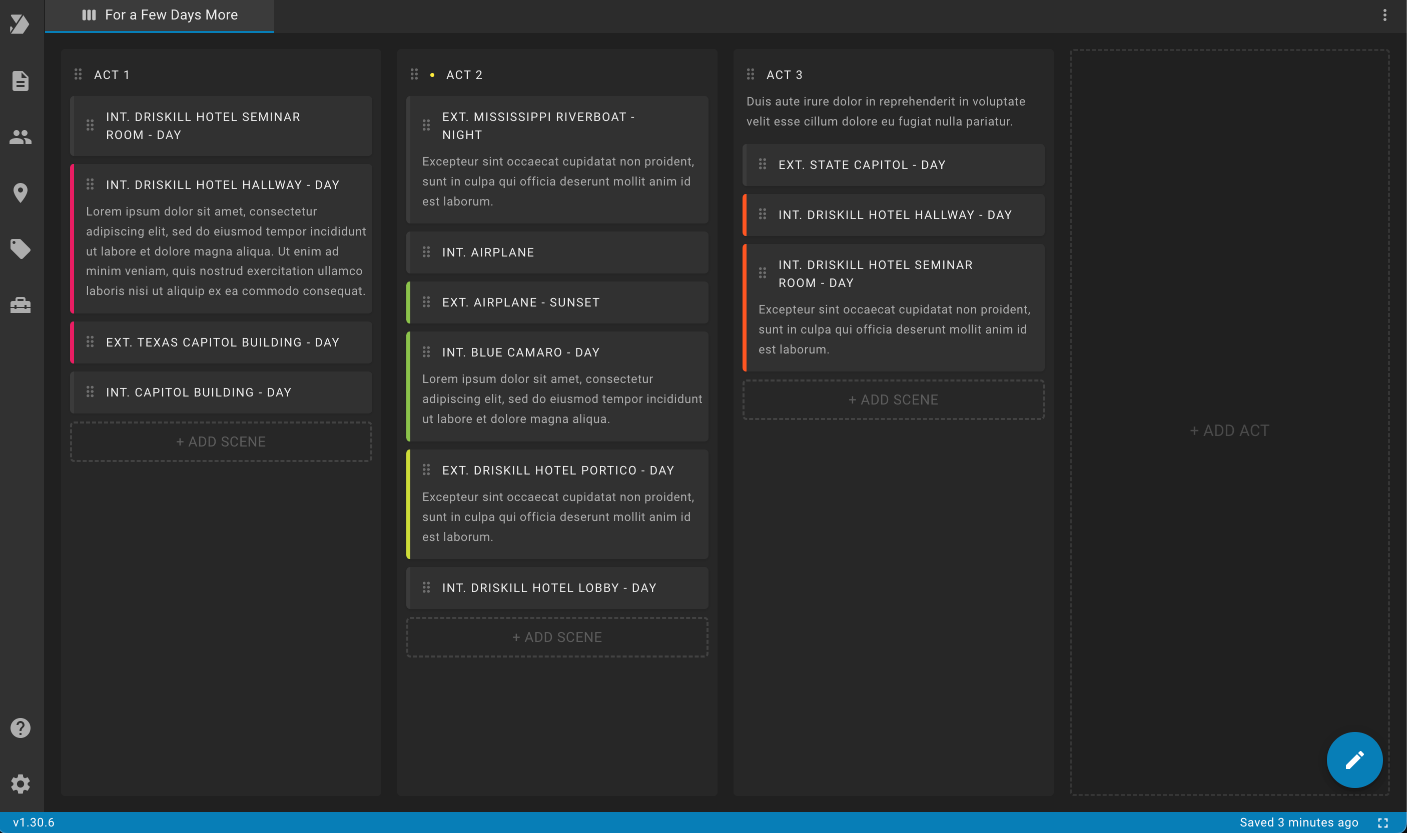This screenshot has height=833, width=1407.
Task: Click the Add Act placeholder column
Action: [x=1229, y=430]
